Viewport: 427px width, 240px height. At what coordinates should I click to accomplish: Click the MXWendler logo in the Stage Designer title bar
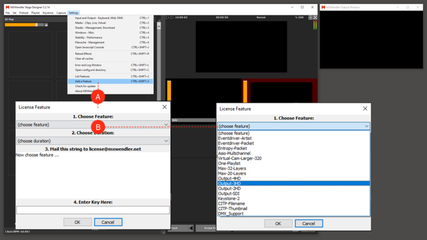point(8,7)
